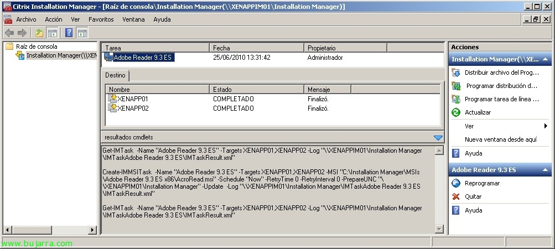
Task: Restore the inner MDI console window
Action: point(536,19)
